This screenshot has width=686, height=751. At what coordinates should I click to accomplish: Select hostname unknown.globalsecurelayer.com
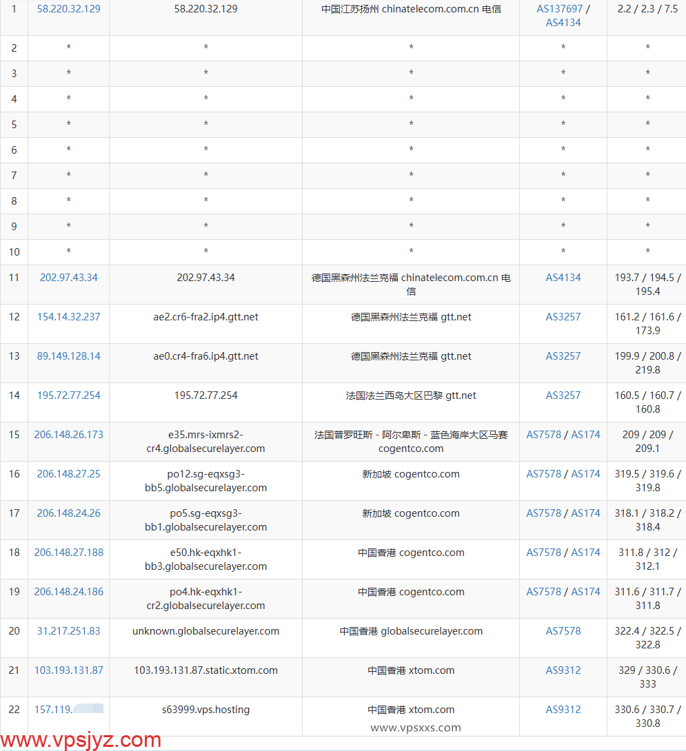click(x=205, y=631)
